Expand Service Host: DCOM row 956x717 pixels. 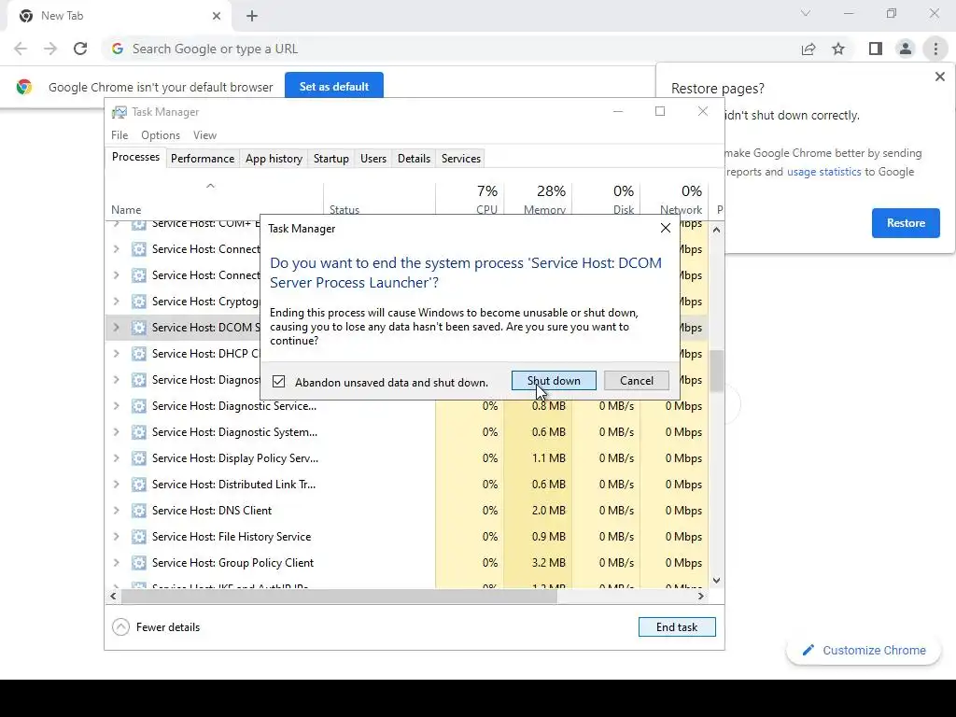(117, 328)
